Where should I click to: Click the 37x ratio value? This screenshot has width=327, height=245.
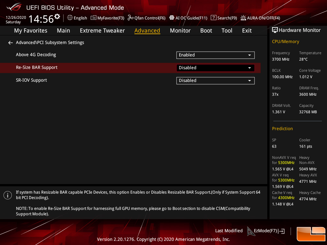[x=275, y=94]
